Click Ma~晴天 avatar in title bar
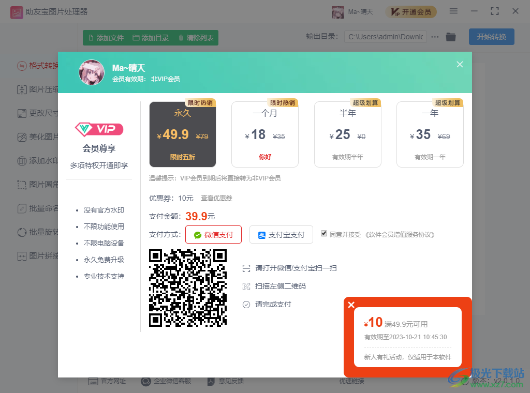 coord(337,12)
